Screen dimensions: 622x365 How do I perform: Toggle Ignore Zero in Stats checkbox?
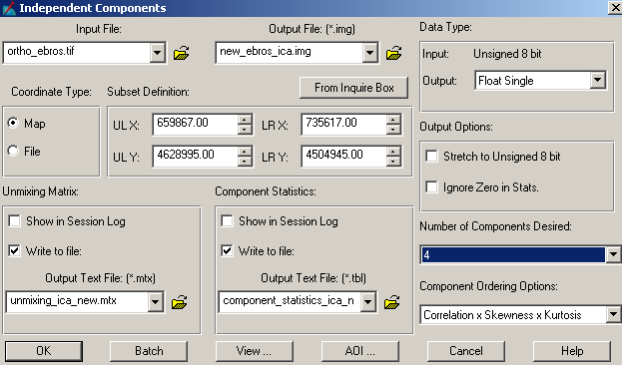(x=431, y=186)
